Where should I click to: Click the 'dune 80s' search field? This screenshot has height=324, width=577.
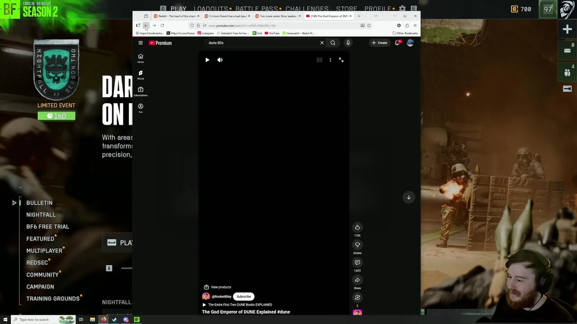tap(262, 43)
